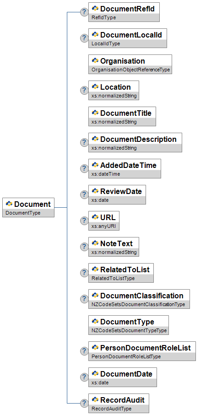Click the question mark icon next to ReviewDate
This screenshot has width=206, height=415.
[x=84, y=194]
